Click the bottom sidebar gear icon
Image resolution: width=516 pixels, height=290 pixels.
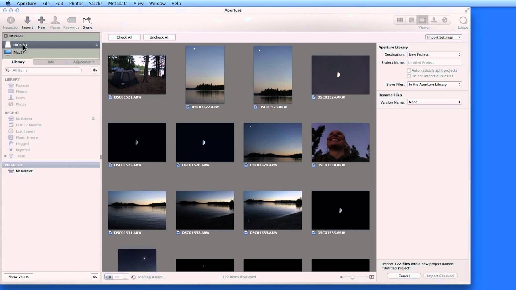click(94, 277)
